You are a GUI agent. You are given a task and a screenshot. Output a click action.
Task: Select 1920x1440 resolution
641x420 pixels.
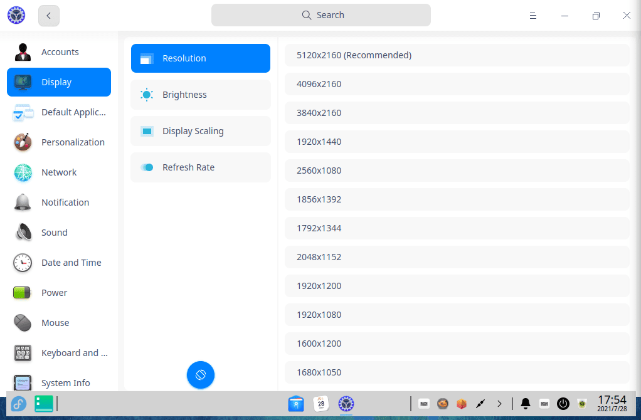[457, 142]
